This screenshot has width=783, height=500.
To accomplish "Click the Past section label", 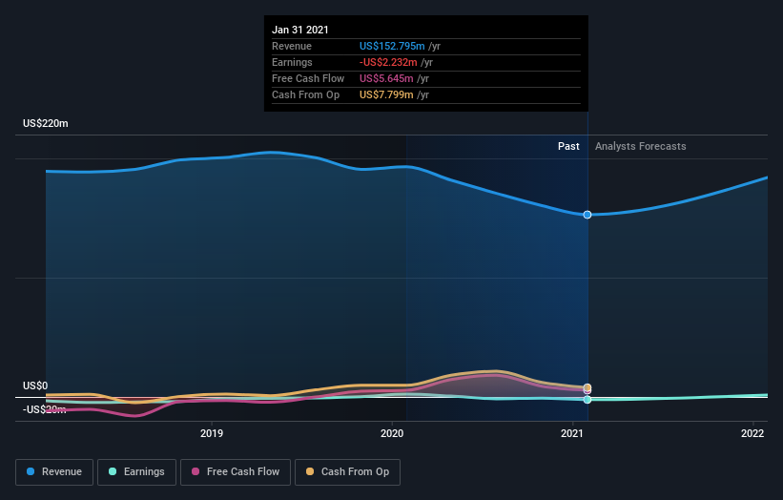I will point(568,146).
